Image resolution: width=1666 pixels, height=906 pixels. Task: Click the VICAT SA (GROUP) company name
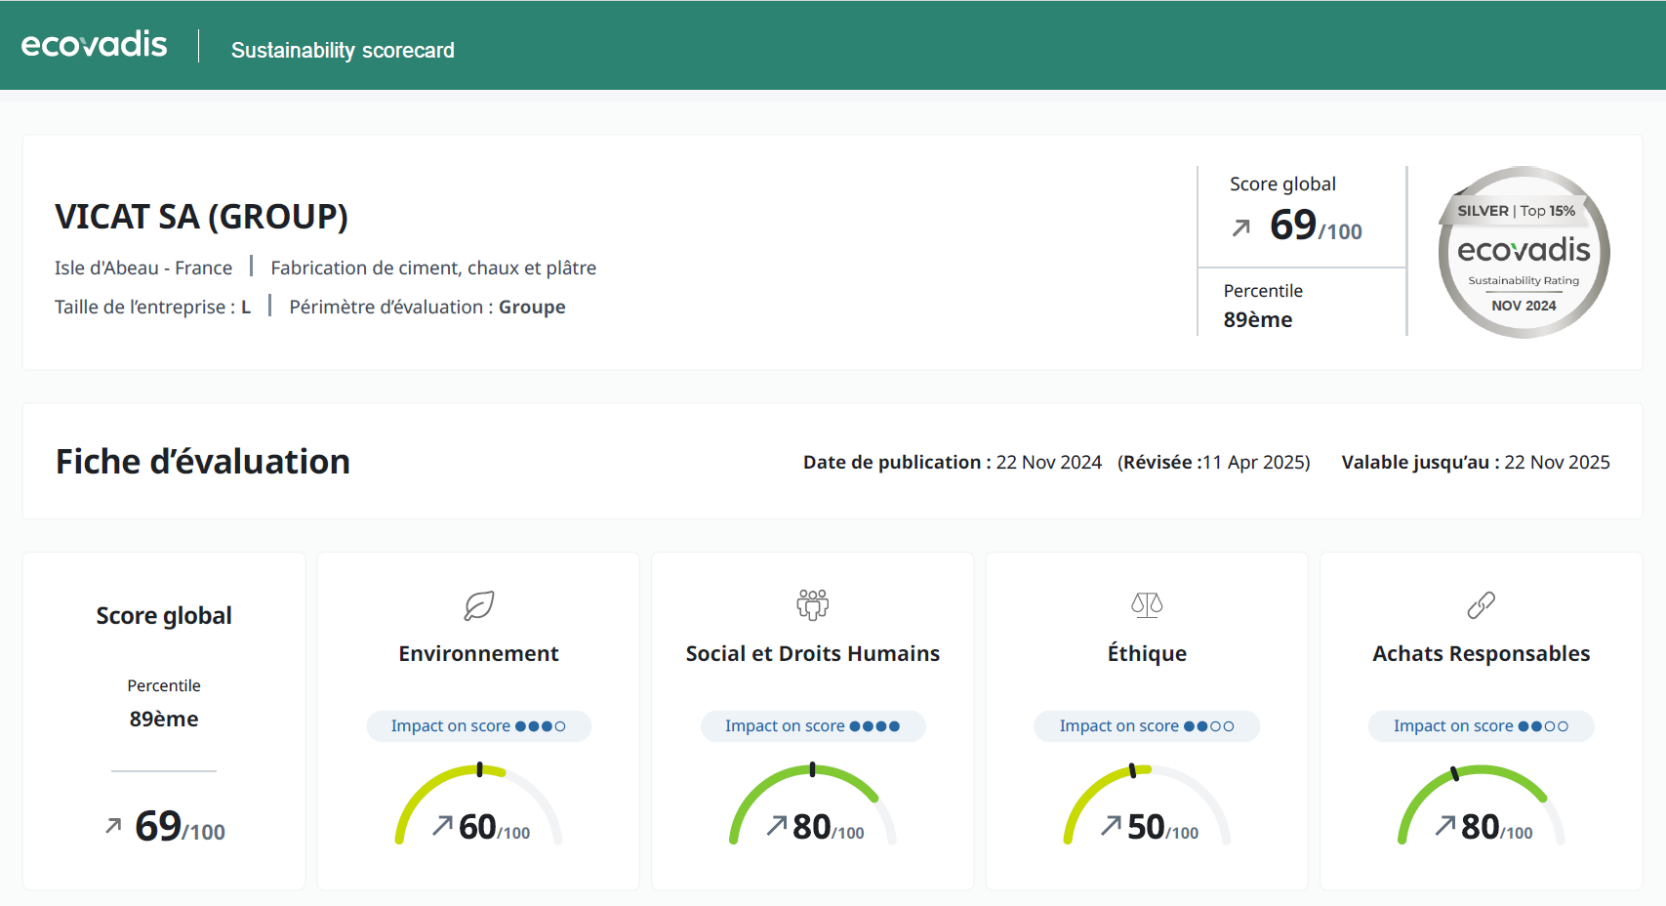(201, 216)
